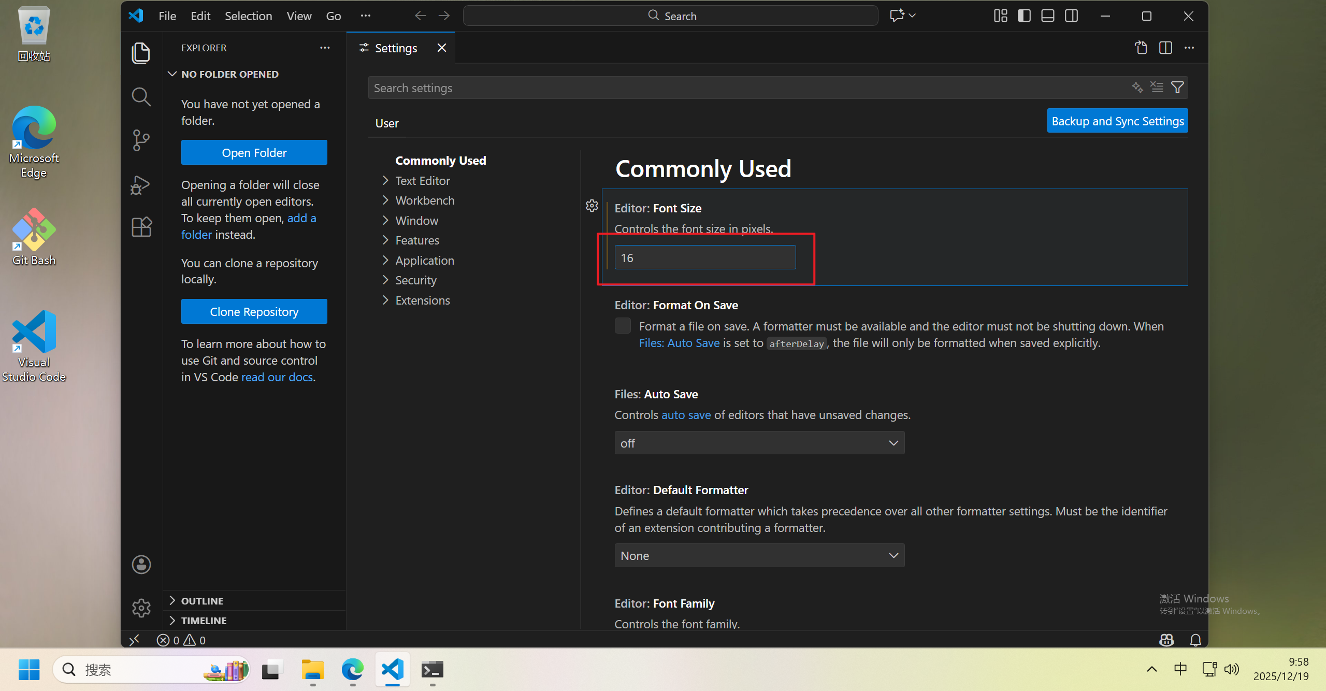
Task: Toggle the bottom panel layout icon
Action: click(1047, 16)
